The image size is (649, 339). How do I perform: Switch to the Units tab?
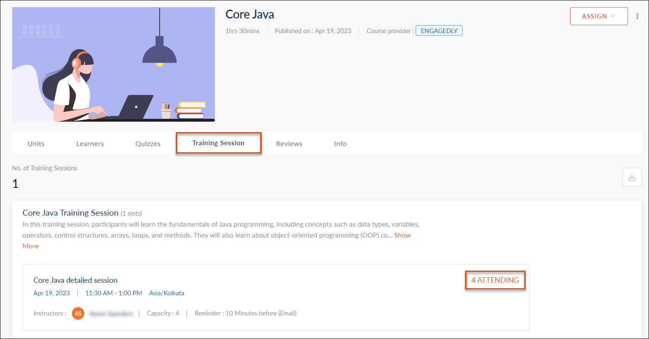click(x=36, y=143)
